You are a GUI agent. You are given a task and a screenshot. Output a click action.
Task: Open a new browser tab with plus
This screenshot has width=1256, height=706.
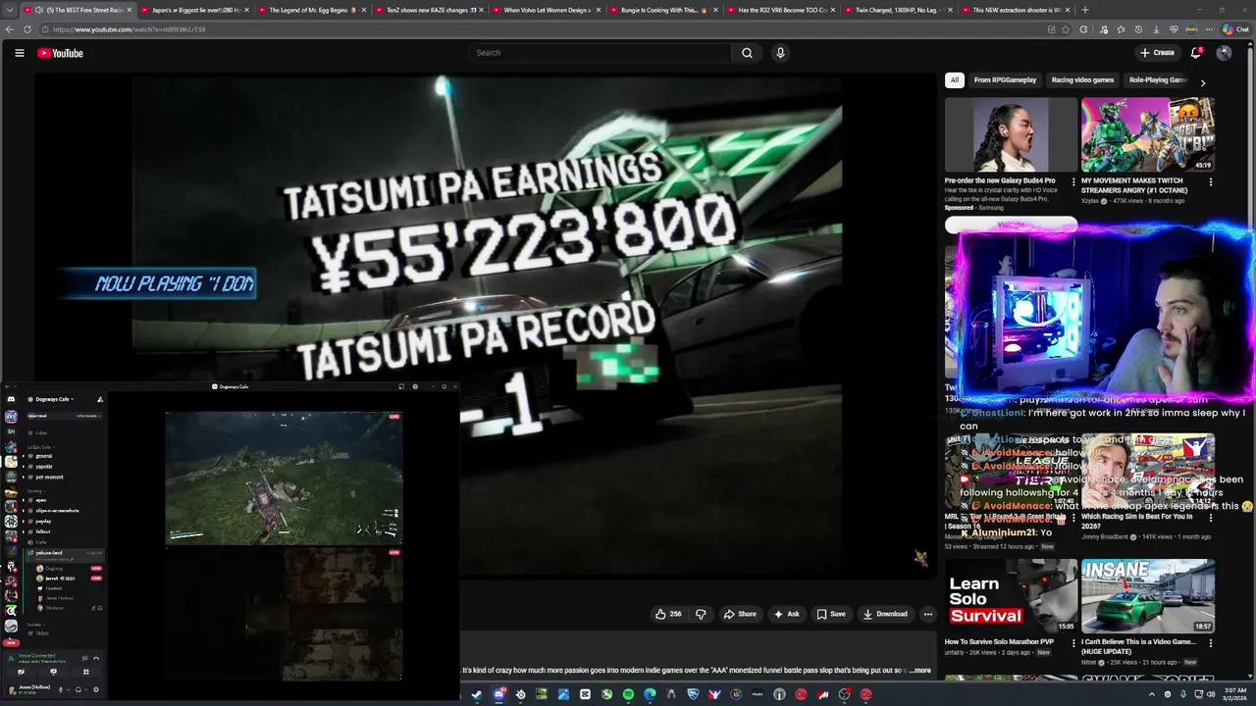tap(1084, 10)
